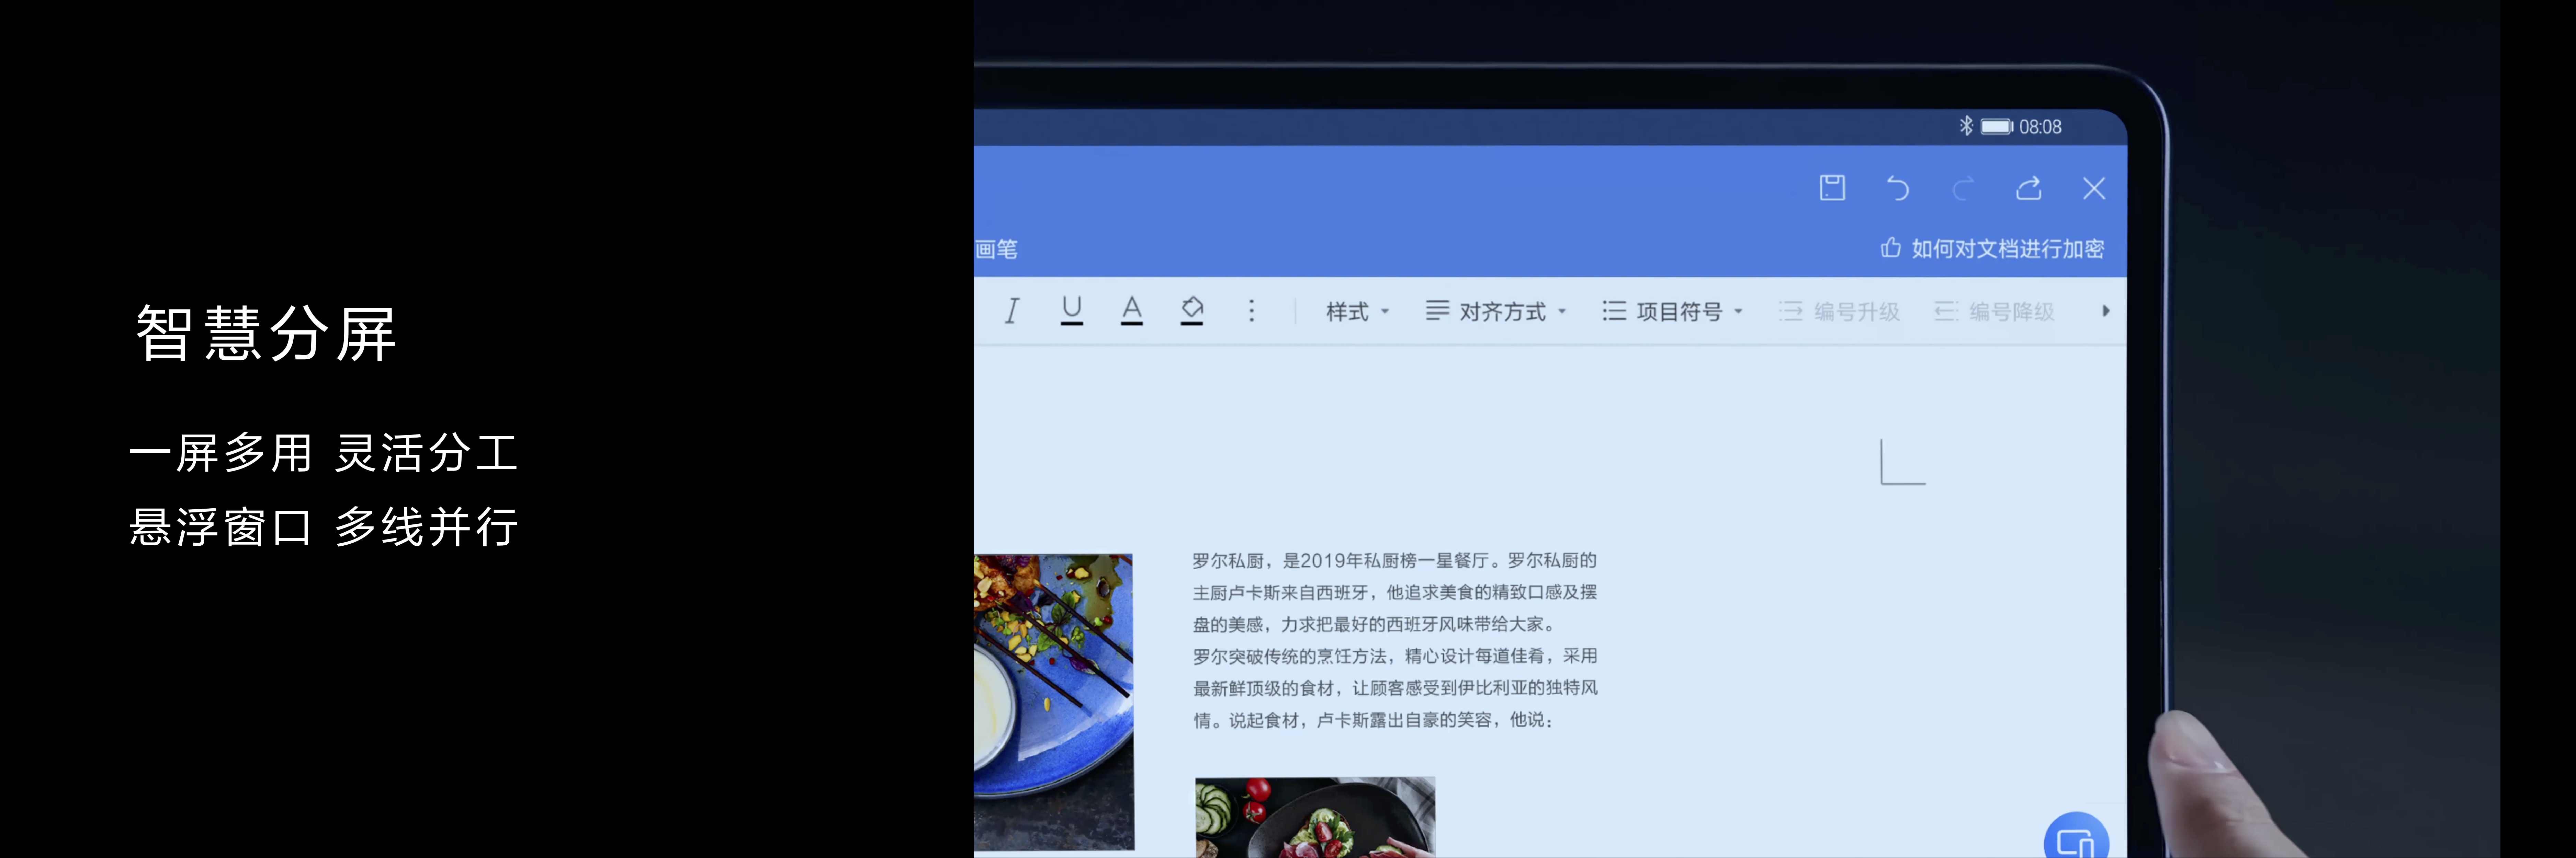Click the redo arrow icon
Image resolution: width=2576 pixels, height=858 pixels.
(1963, 188)
